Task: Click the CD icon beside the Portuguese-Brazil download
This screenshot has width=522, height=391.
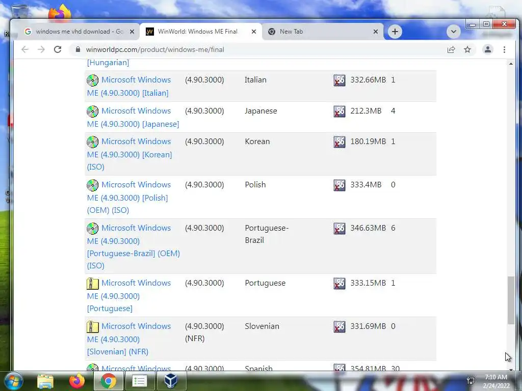Action: click(93, 228)
